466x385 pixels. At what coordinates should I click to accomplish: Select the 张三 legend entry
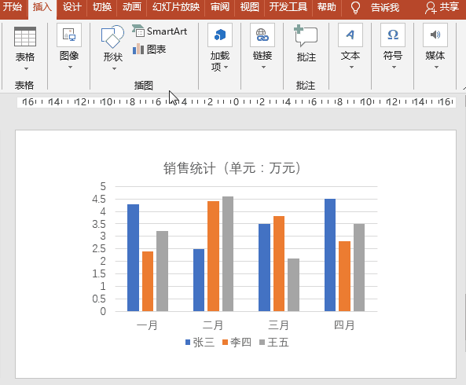[x=200, y=343]
